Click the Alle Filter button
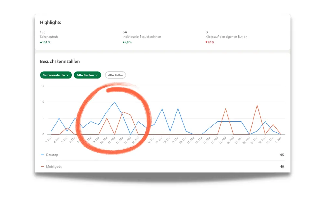325x200 pixels. pyautogui.click(x=115, y=75)
